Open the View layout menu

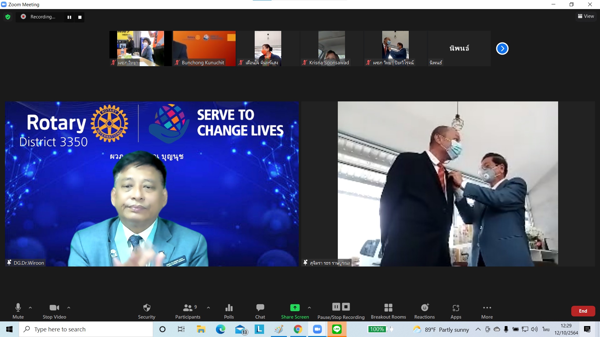pos(586,16)
